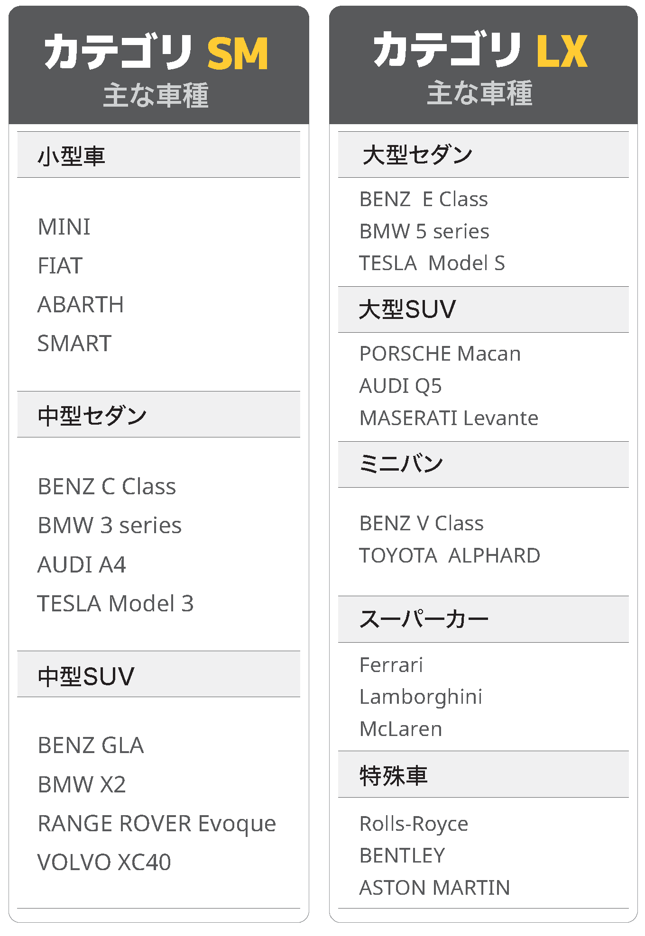Choose ABARTH from the list
Screen dimensions: 645x936
[x=81, y=304]
